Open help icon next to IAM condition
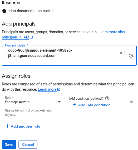 click(x=107, y=98)
